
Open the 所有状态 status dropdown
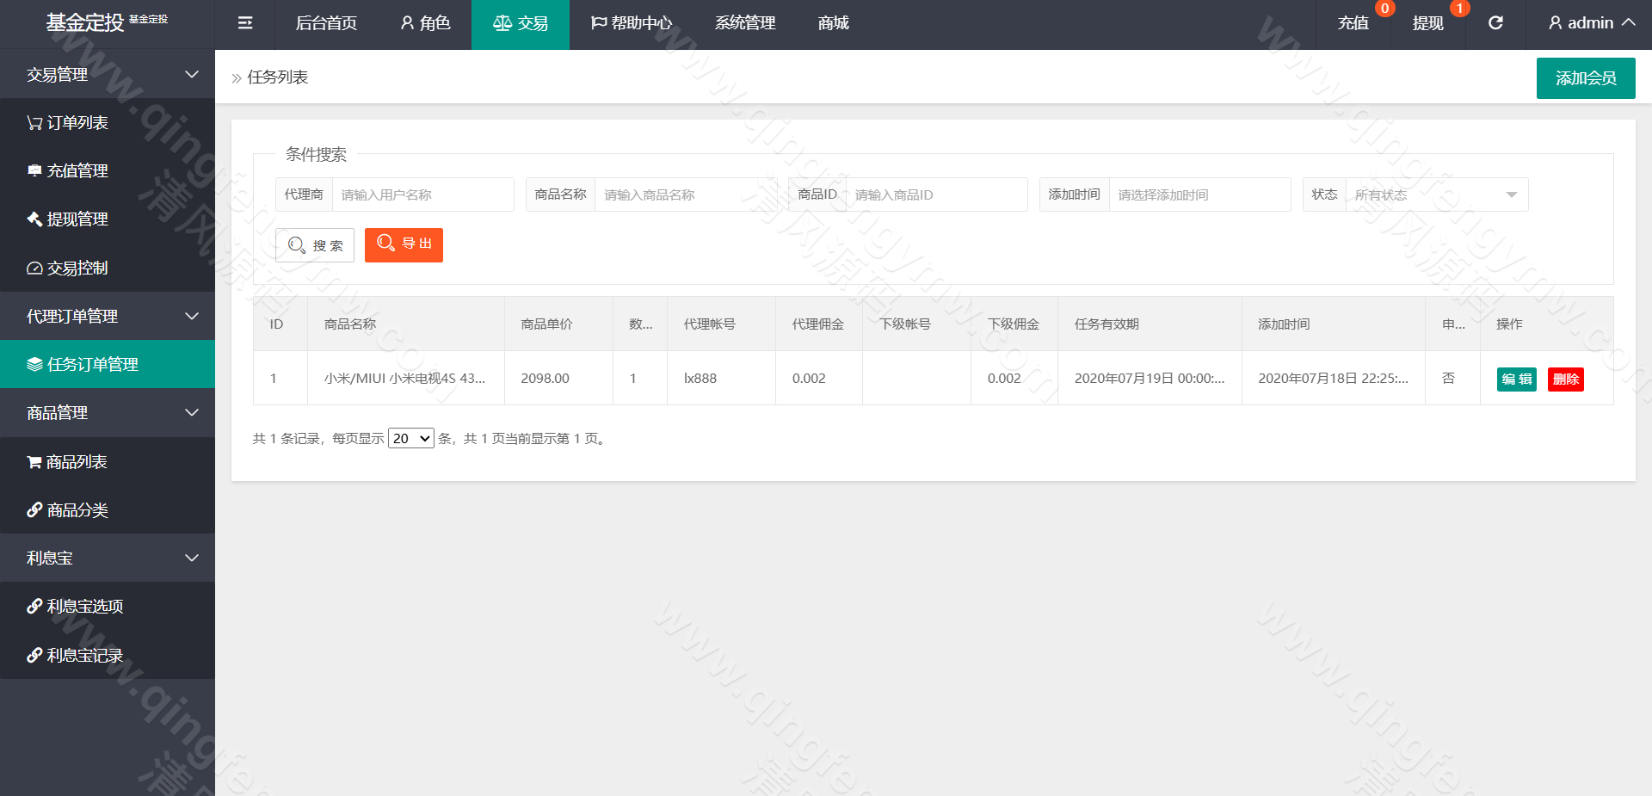coord(1435,194)
